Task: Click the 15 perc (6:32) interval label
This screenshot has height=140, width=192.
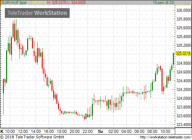Action: point(164,3)
